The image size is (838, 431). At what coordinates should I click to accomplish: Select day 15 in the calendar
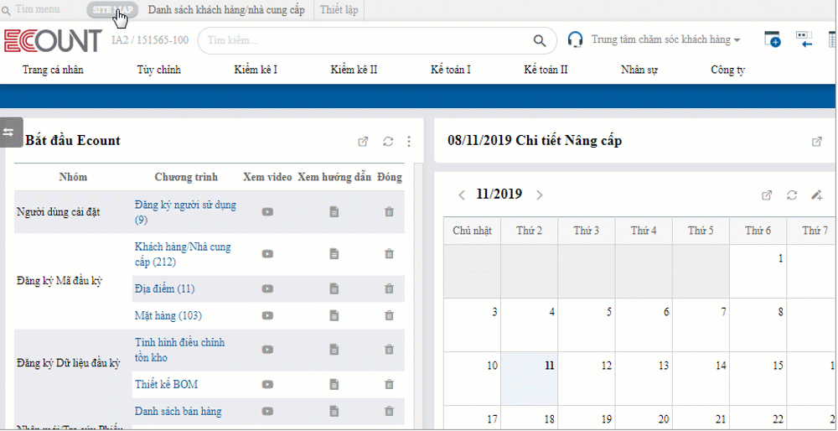[x=758, y=379]
